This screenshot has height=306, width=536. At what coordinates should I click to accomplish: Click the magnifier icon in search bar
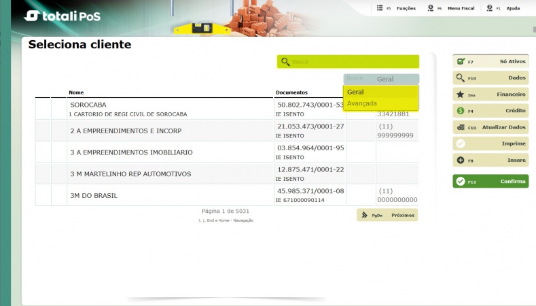tap(285, 62)
